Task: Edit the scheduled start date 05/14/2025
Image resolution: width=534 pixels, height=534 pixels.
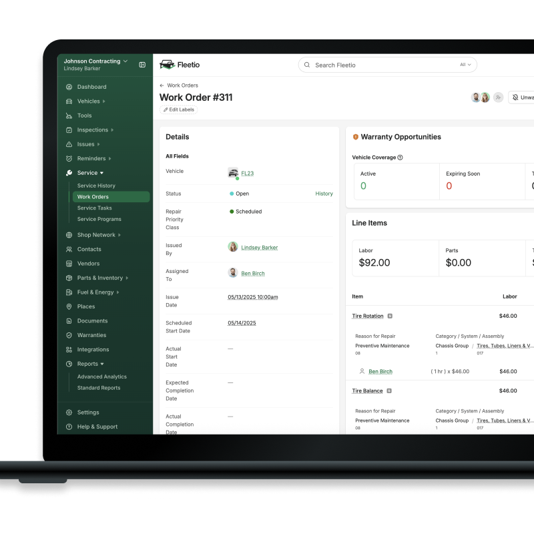Action: pos(242,323)
